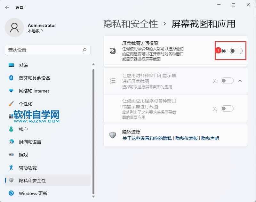Click the 时间和语言 clock icon

pyautogui.click(x=12, y=142)
